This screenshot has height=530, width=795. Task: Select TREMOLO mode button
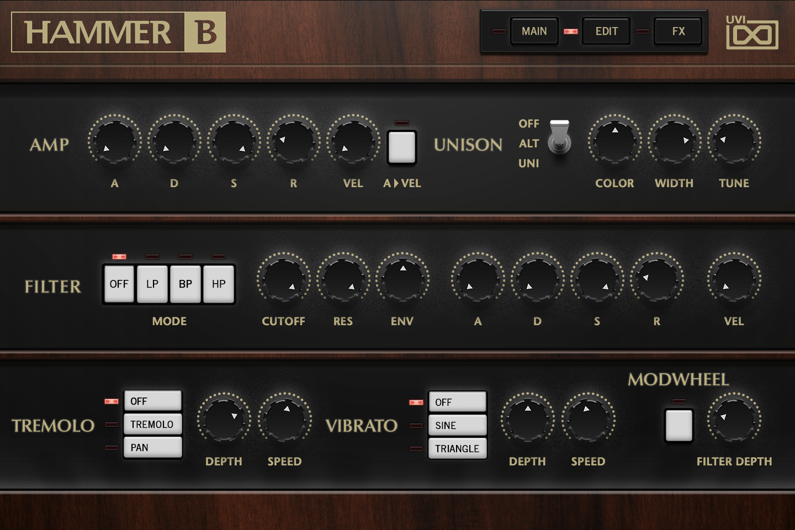coord(153,424)
